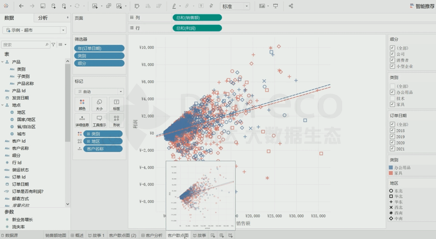Toggle the 消费者 segment checkbox
This screenshot has height=239, width=436.
pyautogui.click(x=392, y=60)
